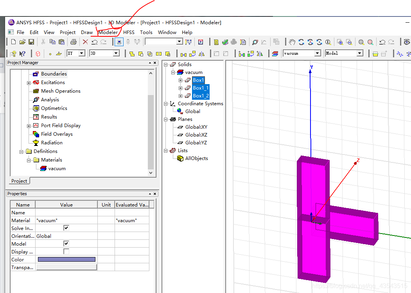Click the Save floppy disk icon

31,42
